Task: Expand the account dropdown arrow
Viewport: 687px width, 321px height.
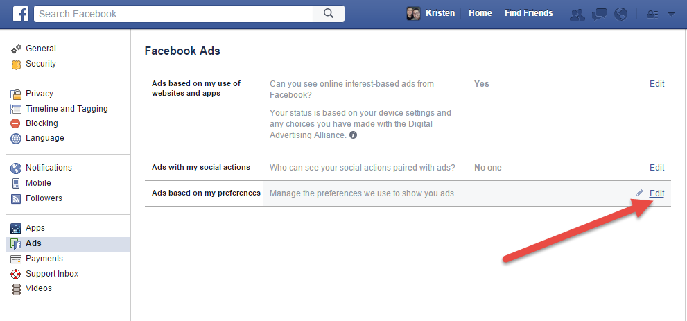Action: (671, 14)
